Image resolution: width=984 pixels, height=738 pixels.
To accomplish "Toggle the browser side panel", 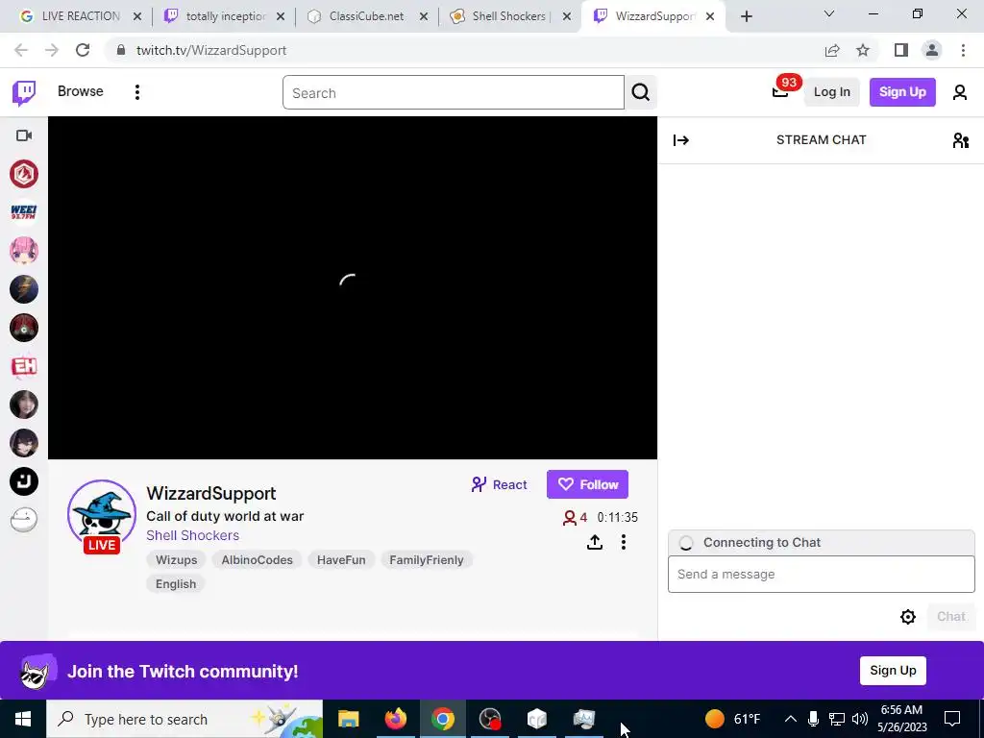I will [x=901, y=50].
